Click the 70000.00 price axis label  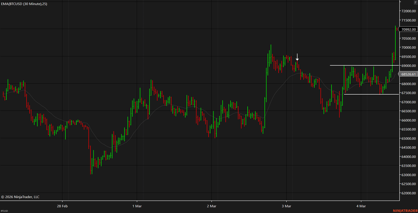click(409, 48)
